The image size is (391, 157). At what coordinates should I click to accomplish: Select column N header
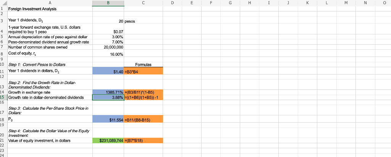pos(365,3)
